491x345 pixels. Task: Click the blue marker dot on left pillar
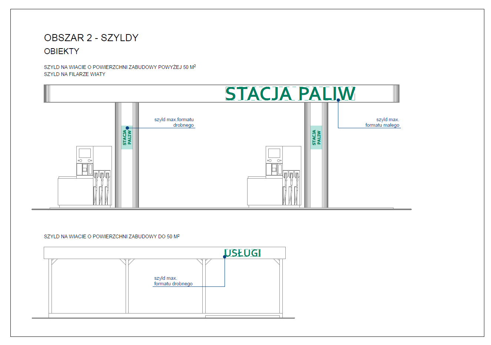coord(127,128)
